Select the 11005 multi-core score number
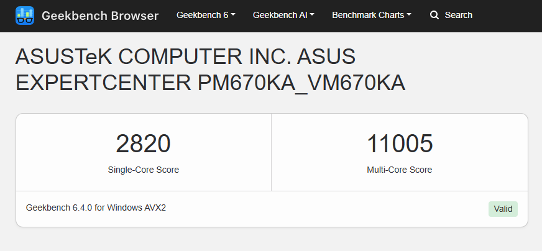Screen dimensions: 542x251 pyautogui.click(x=399, y=144)
